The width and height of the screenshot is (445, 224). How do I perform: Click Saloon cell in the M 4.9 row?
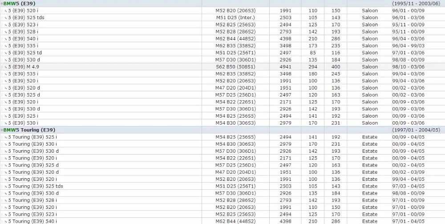[x=370, y=67]
